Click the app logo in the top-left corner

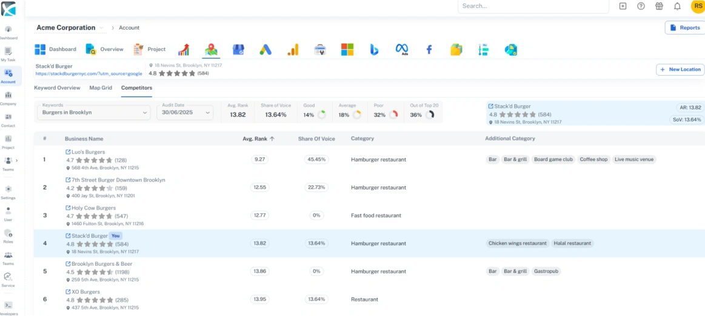tap(8, 8)
